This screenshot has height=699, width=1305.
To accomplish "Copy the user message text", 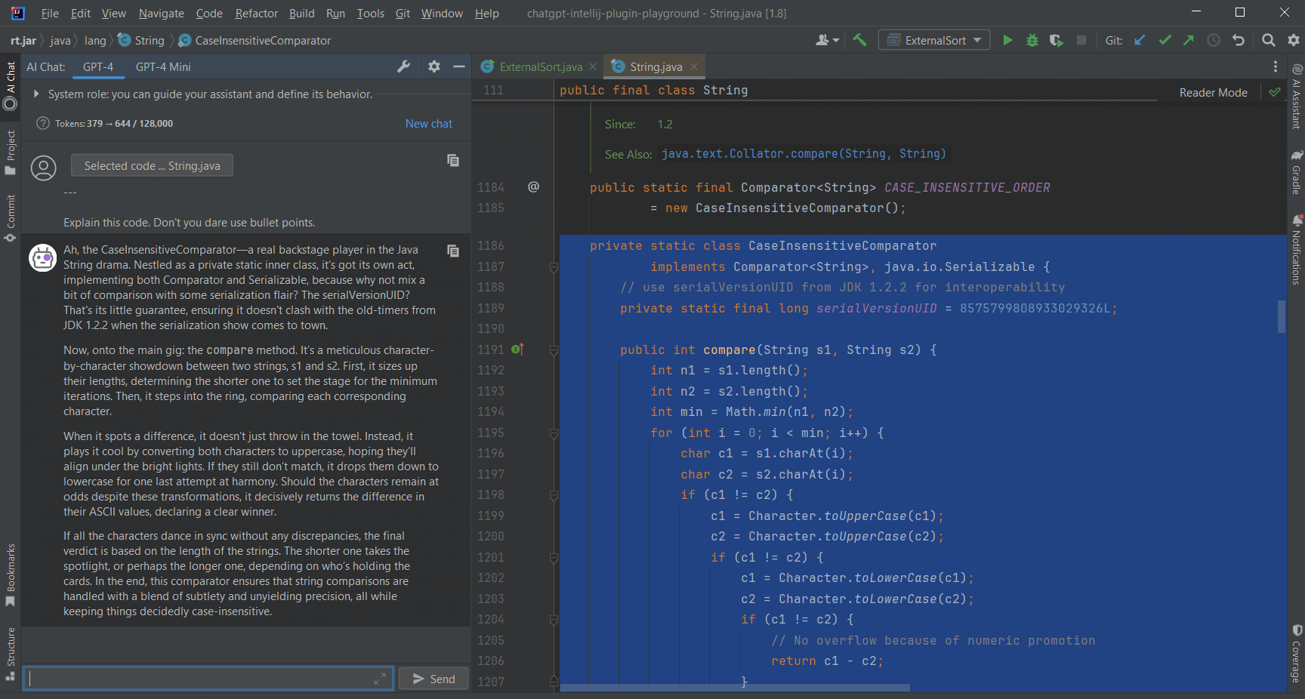I will pyautogui.click(x=453, y=160).
